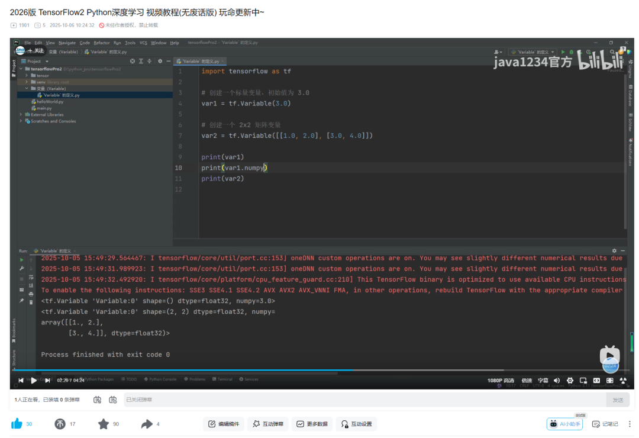This screenshot has height=438, width=639.
Task: Open the File menu in PyCharm
Action: [x=27, y=43]
